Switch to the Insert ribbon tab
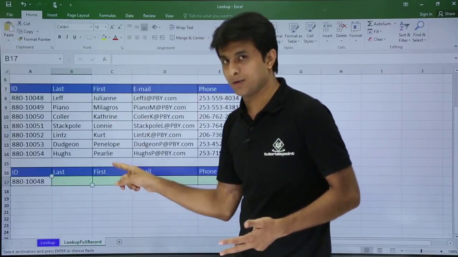This screenshot has width=458, height=257. tap(52, 15)
